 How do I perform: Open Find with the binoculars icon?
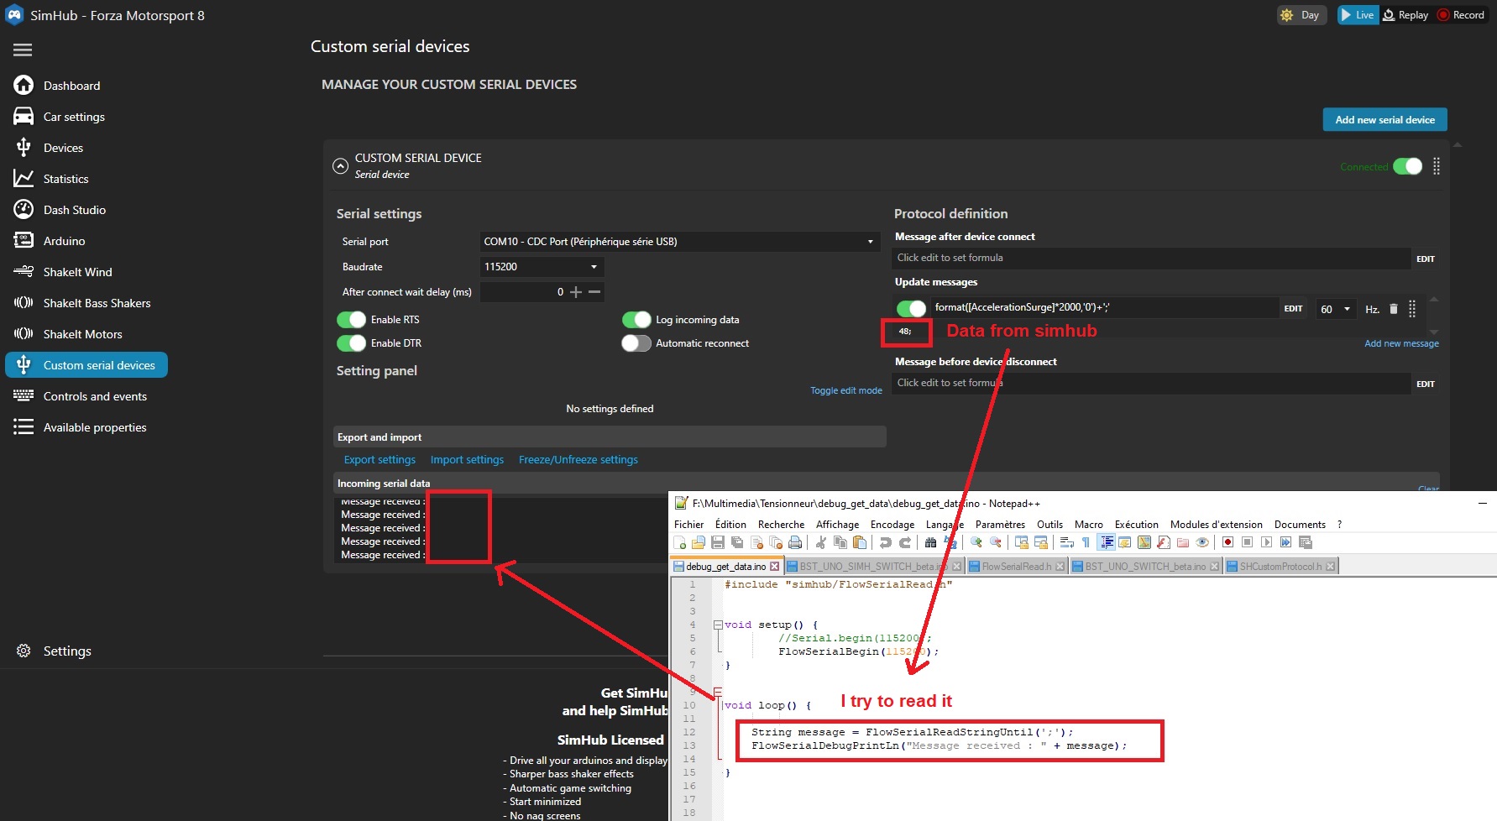930,542
